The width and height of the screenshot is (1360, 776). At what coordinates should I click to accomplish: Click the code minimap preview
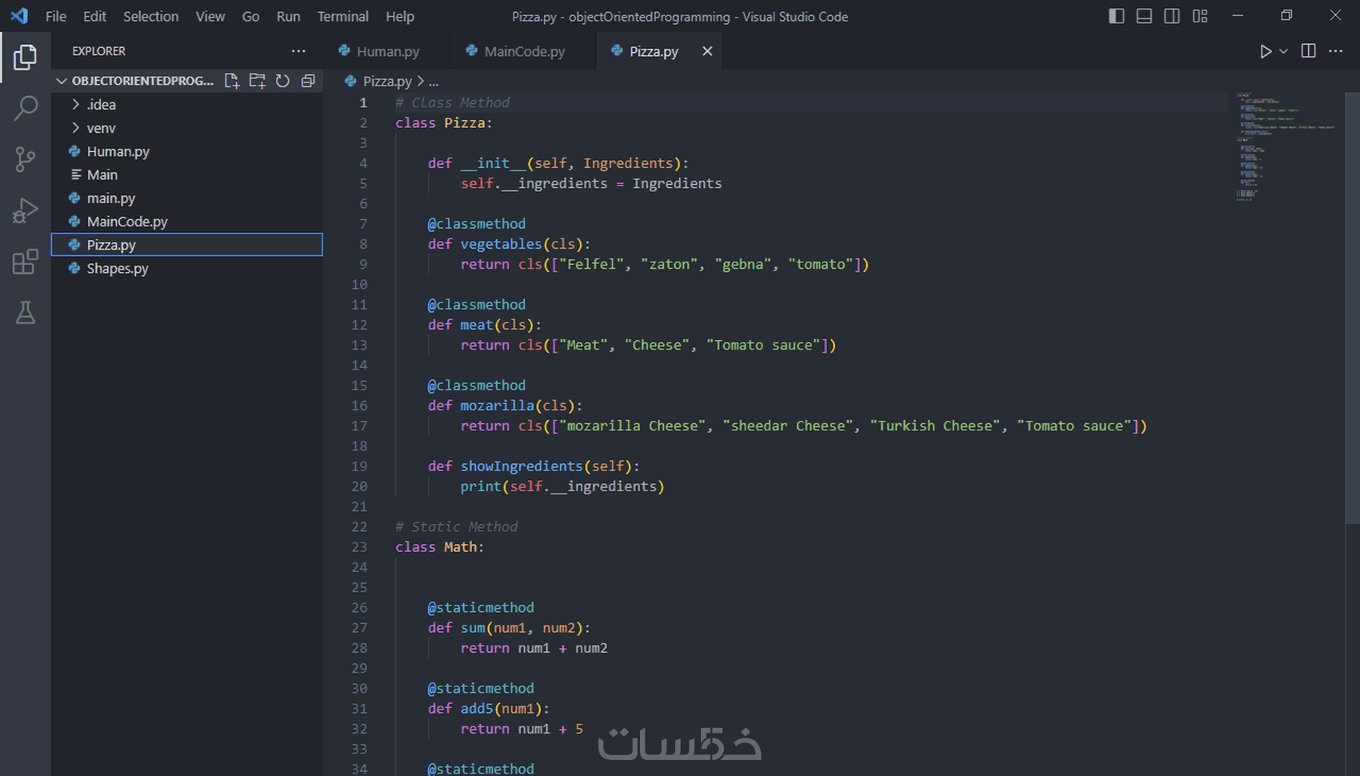[1284, 146]
